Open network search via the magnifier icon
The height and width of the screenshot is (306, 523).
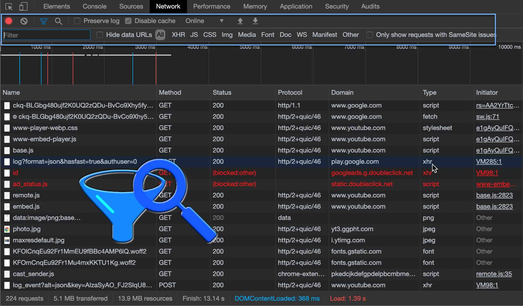59,21
